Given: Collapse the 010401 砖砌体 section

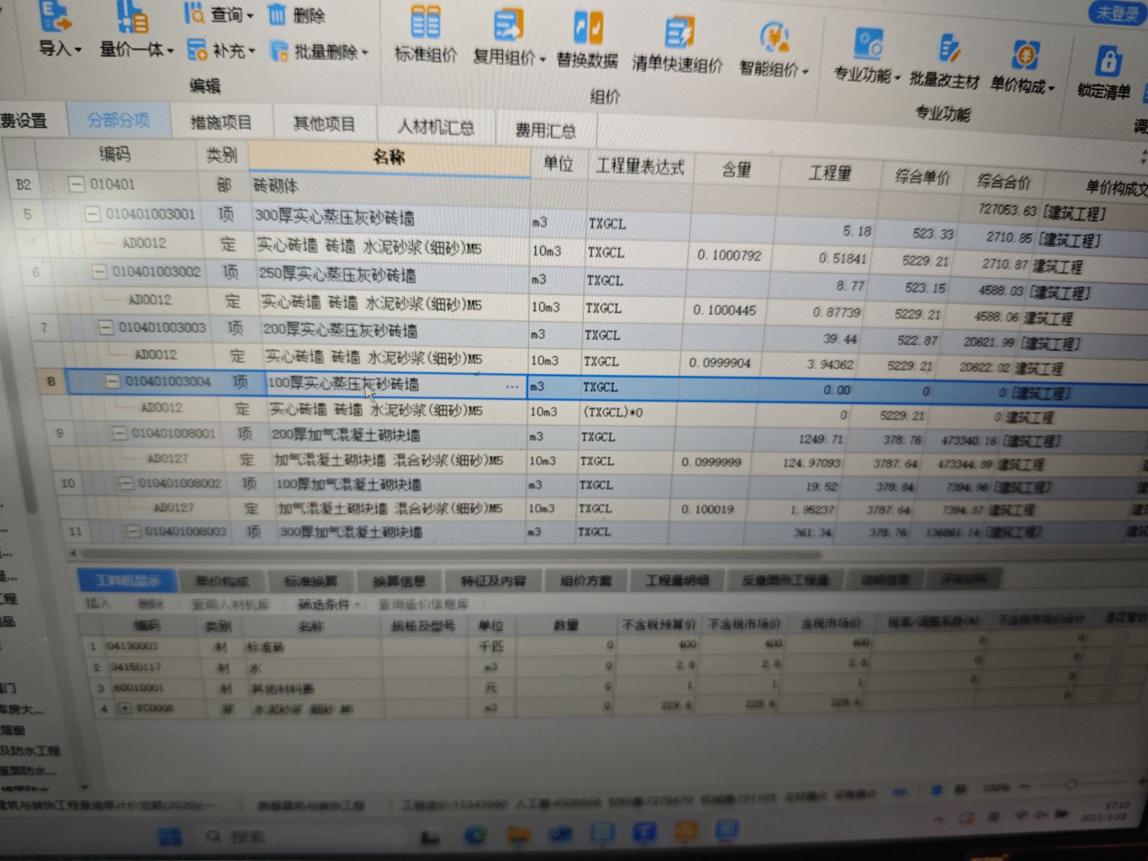Looking at the screenshot, I should [x=76, y=184].
